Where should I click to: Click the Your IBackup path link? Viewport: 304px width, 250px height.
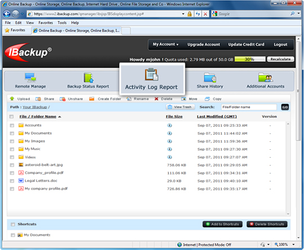click(x=35, y=107)
